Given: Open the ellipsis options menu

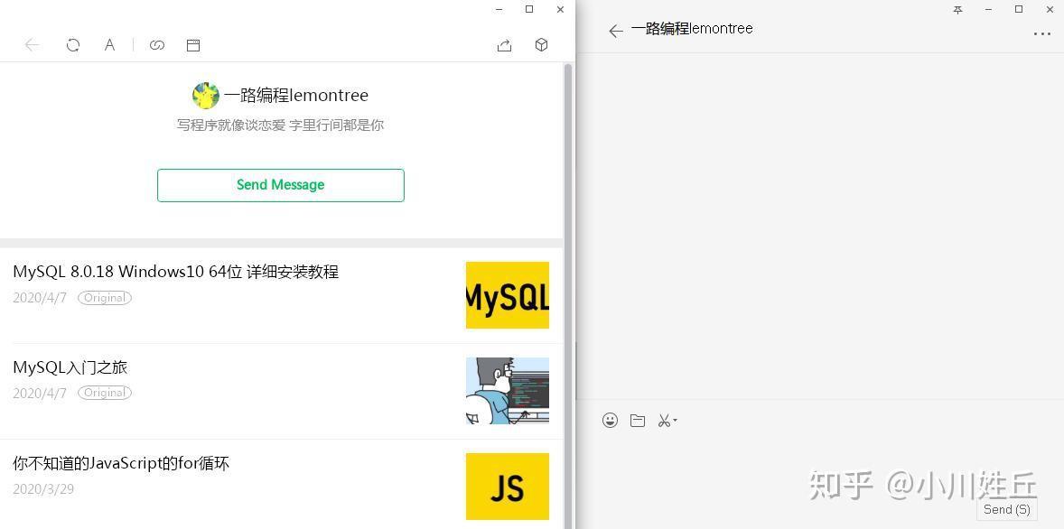Looking at the screenshot, I should 1043,32.
